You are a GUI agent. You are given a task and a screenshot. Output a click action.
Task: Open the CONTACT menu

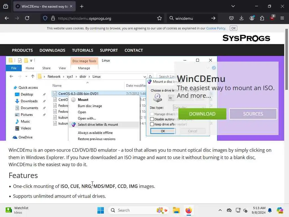[x=133, y=50]
